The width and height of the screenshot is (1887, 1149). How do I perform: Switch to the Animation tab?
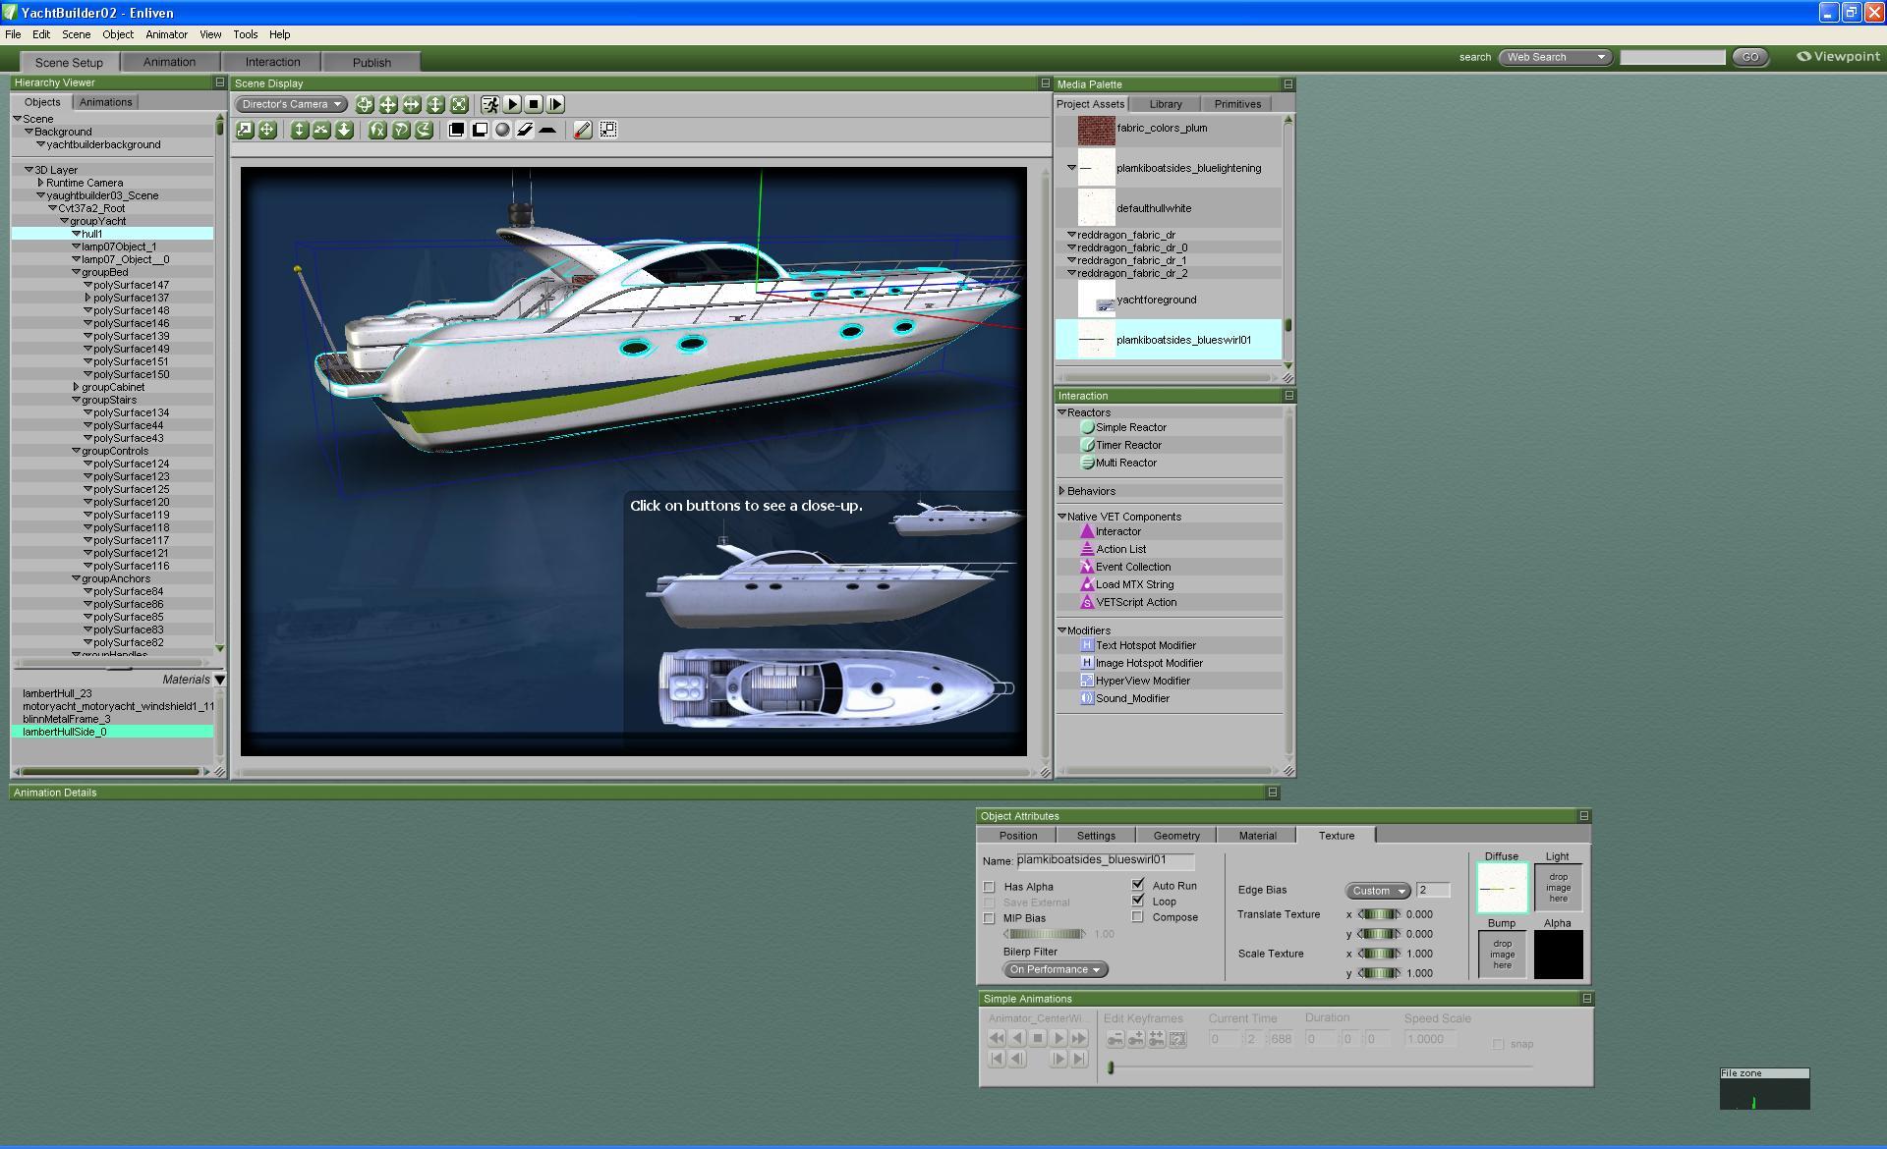tap(169, 62)
